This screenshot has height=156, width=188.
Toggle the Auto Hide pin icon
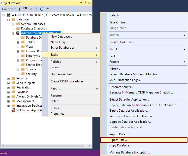click(85, 3)
